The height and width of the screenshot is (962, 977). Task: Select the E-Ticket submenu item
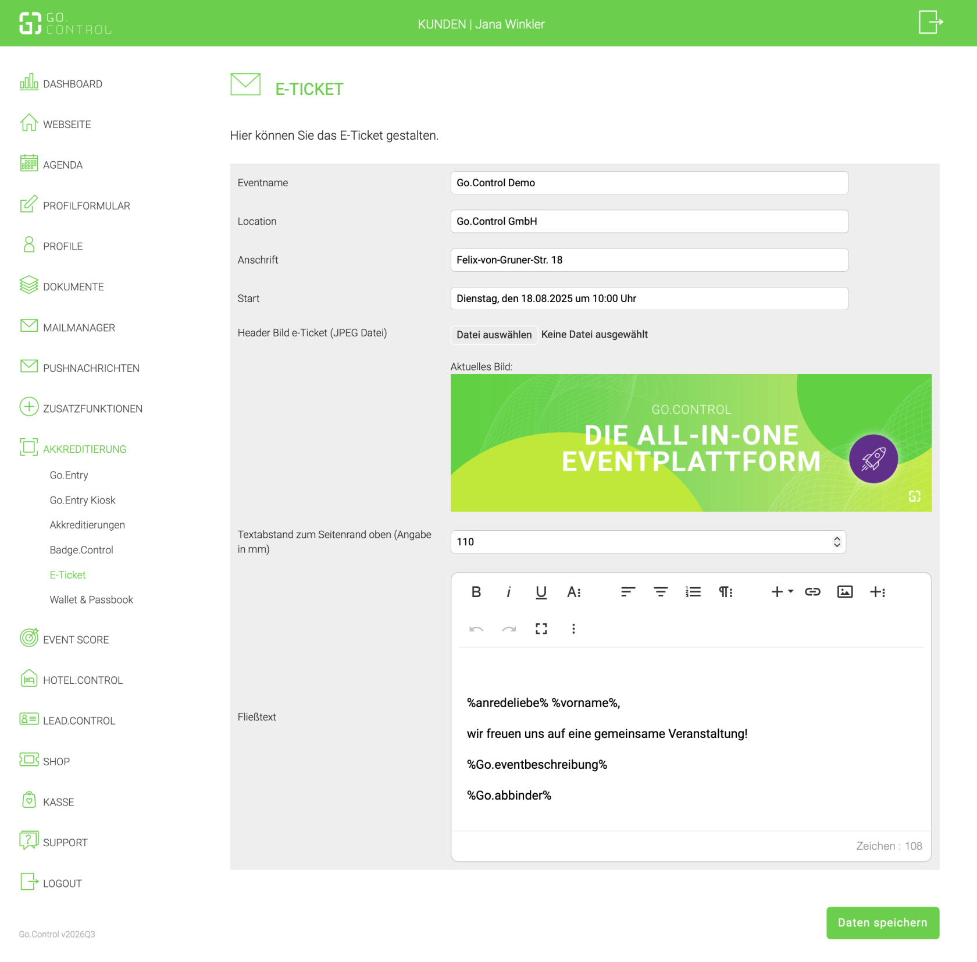click(67, 575)
